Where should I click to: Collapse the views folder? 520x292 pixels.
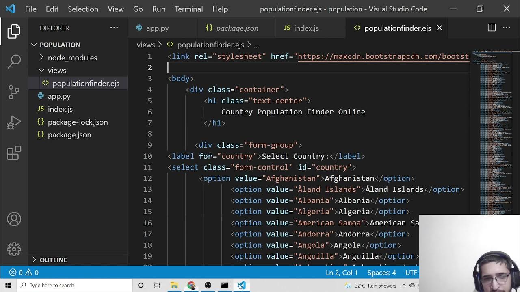(56, 71)
